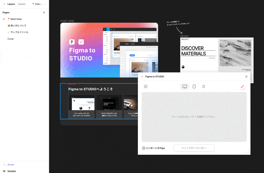Click the STUDIO pink slash icon on the cover

coord(81,42)
